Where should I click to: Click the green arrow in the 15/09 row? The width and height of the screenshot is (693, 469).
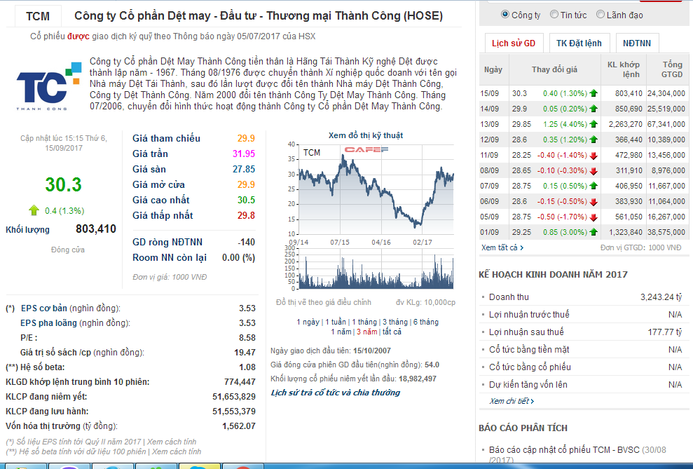click(x=593, y=93)
